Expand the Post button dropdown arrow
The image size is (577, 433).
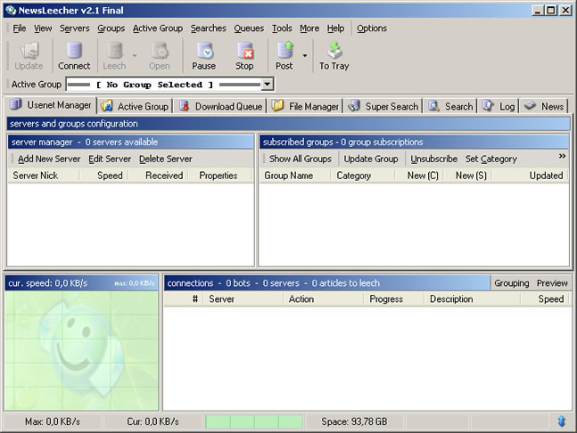[x=305, y=55]
